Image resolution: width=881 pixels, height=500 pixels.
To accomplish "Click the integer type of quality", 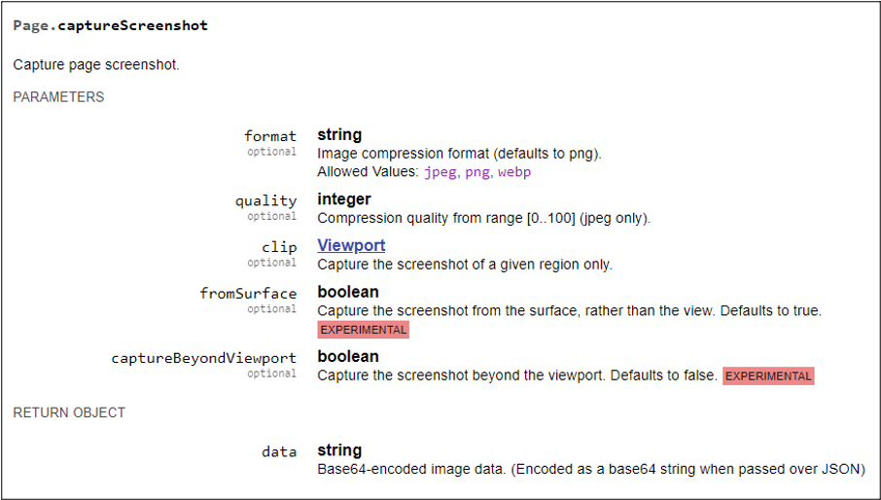I will pos(344,199).
